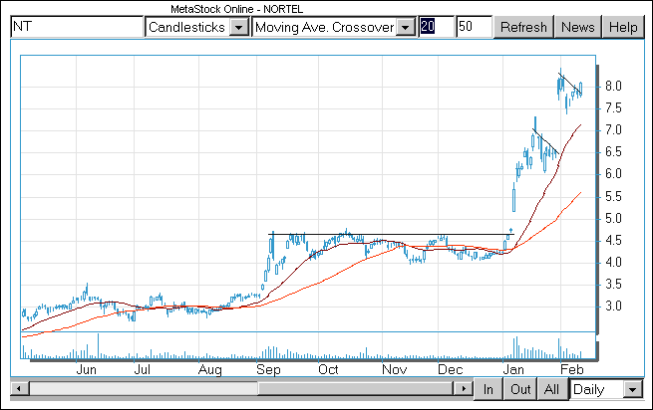The width and height of the screenshot is (653, 410).
Task: Click the 6.5 price axis label
Action: [x=613, y=152]
